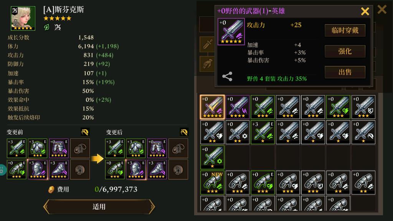Image resolution: width=393 pixels, height=221 pixels.
Task: Select the four-star purple sword in inventory
Action: click(x=237, y=107)
